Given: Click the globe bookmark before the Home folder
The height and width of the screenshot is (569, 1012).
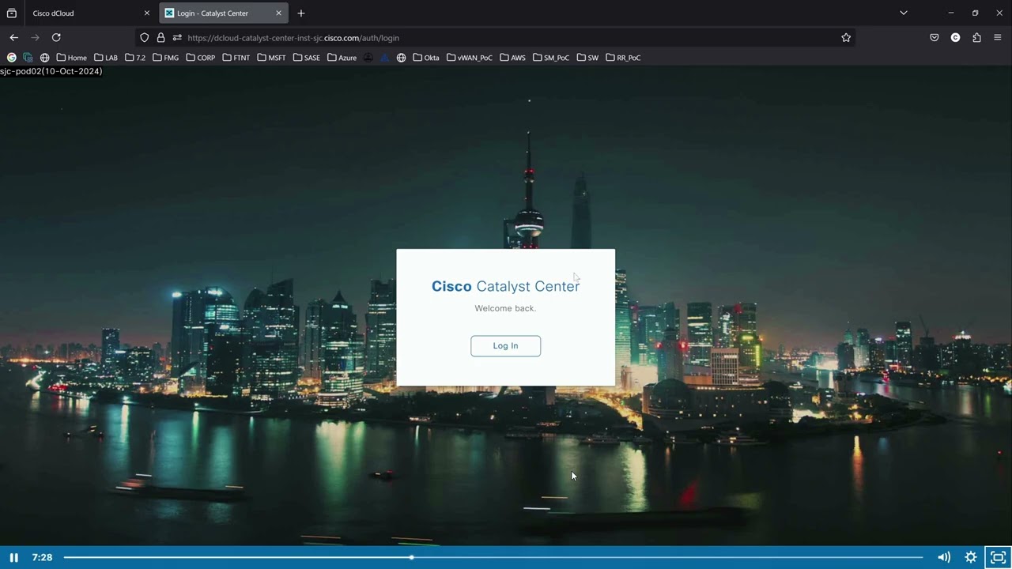Looking at the screenshot, I should 44,58.
